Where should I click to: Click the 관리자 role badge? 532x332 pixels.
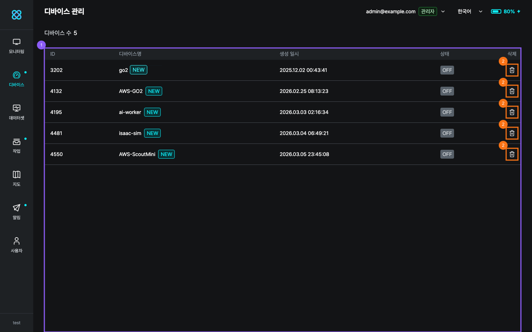pyautogui.click(x=427, y=11)
